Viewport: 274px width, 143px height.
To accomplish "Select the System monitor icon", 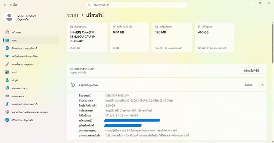I will click(7, 40).
